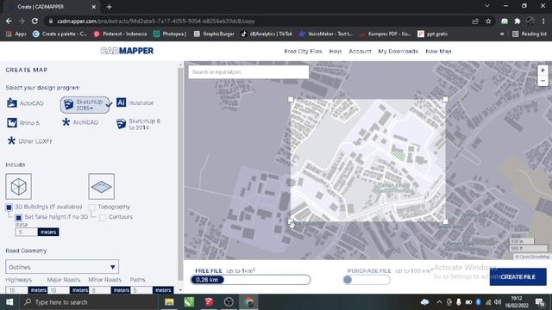Open the Photopea bookmark
Screen dimensions: 552x310
(170, 34)
